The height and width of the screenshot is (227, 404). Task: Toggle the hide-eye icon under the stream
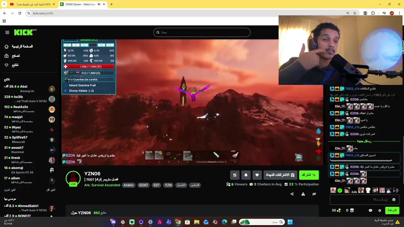(x=314, y=194)
